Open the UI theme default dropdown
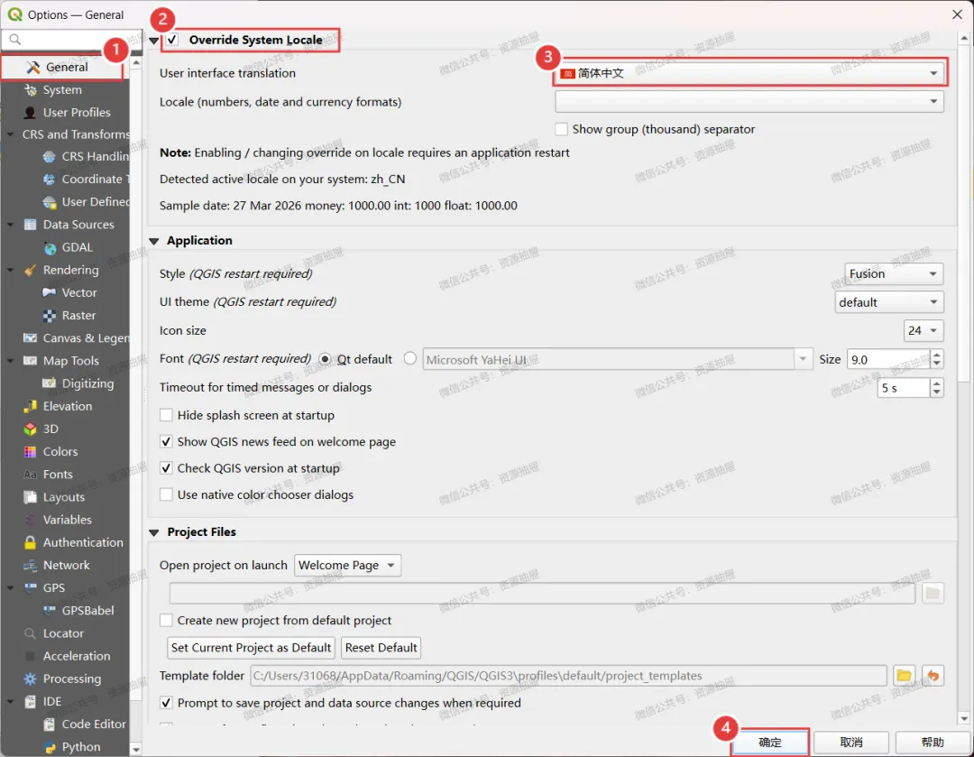The image size is (974, 757). (889, 302)
